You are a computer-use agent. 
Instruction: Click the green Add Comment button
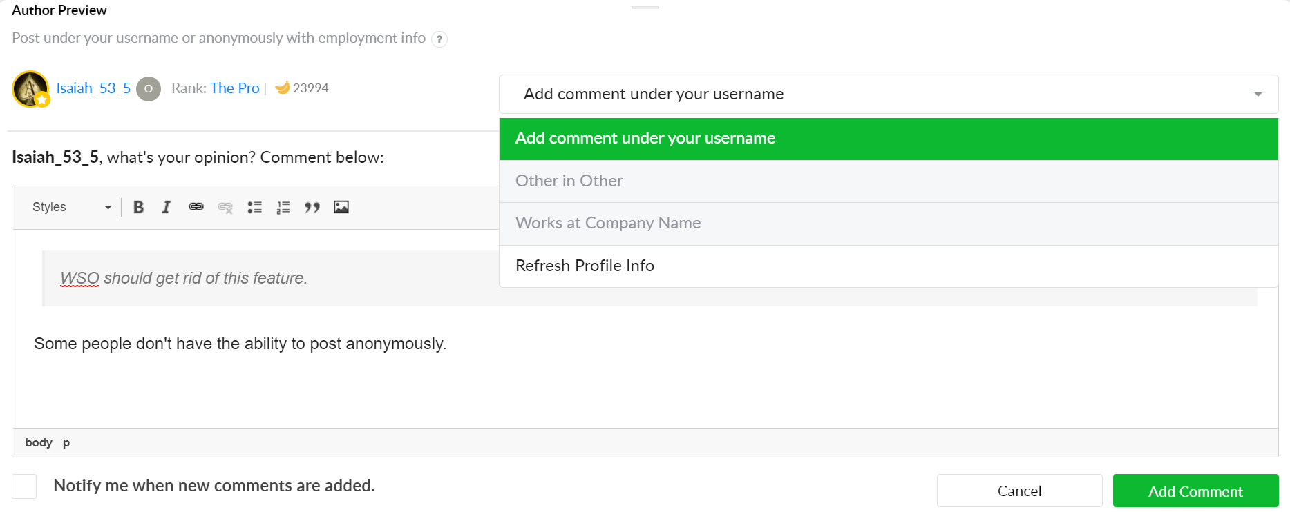1195,491
